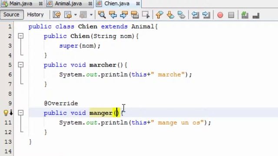Click the Uncomment icon
The height and width of the screenshot is (156, 278).
click(x=256, y=16)
